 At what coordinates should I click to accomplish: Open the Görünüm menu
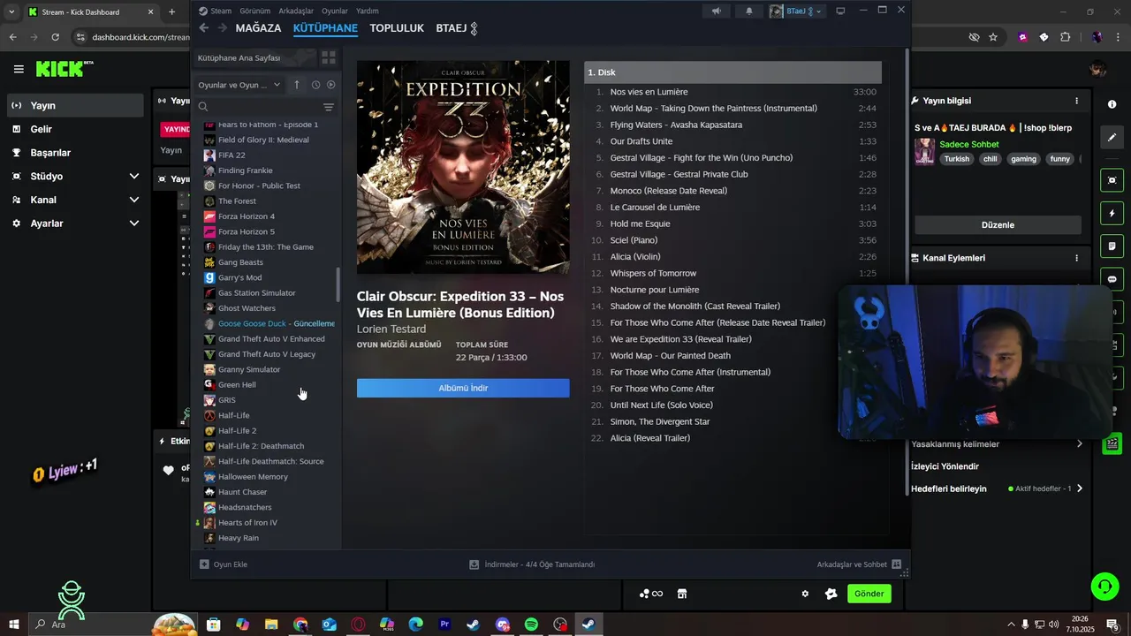pyautogui.click(x=254, y=11)
